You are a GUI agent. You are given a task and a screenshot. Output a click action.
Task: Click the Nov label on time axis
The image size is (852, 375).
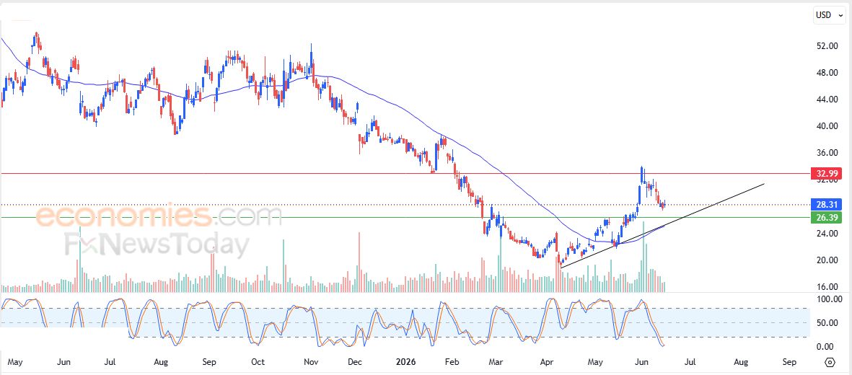[x=310, y=362]
